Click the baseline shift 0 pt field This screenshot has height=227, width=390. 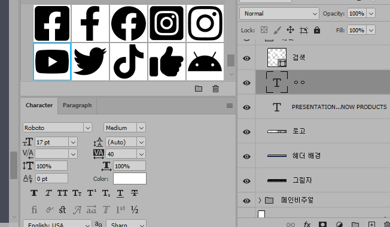pyautogui.click(x=51, y=178)
